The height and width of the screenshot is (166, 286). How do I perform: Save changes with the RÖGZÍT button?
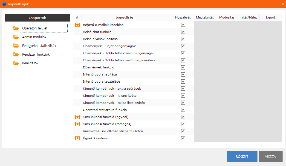(242, 156)
